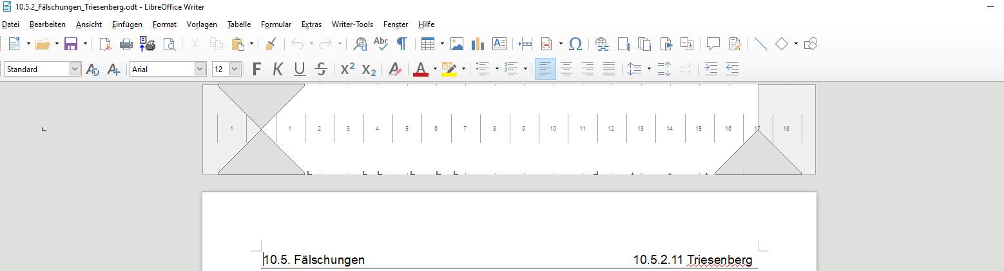Expand the paragraph style Standard dropdown
Image resolution: width=1004 pixels, height=271 pixels.
point(75,69)
